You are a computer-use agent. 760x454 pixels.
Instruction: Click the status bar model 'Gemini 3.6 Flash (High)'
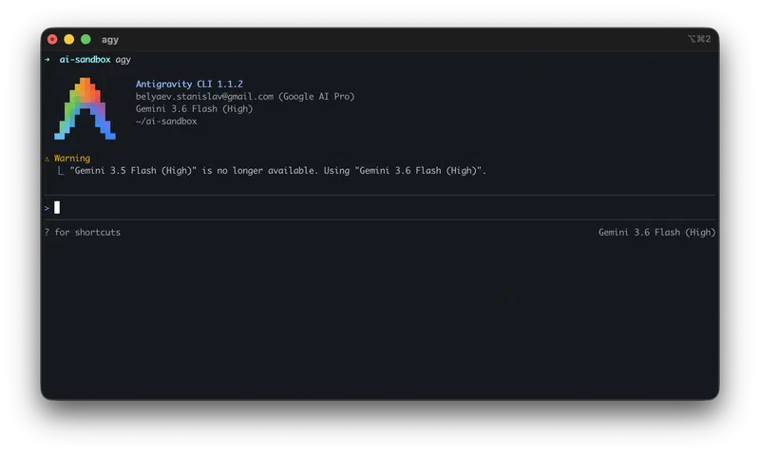(656, 232)
